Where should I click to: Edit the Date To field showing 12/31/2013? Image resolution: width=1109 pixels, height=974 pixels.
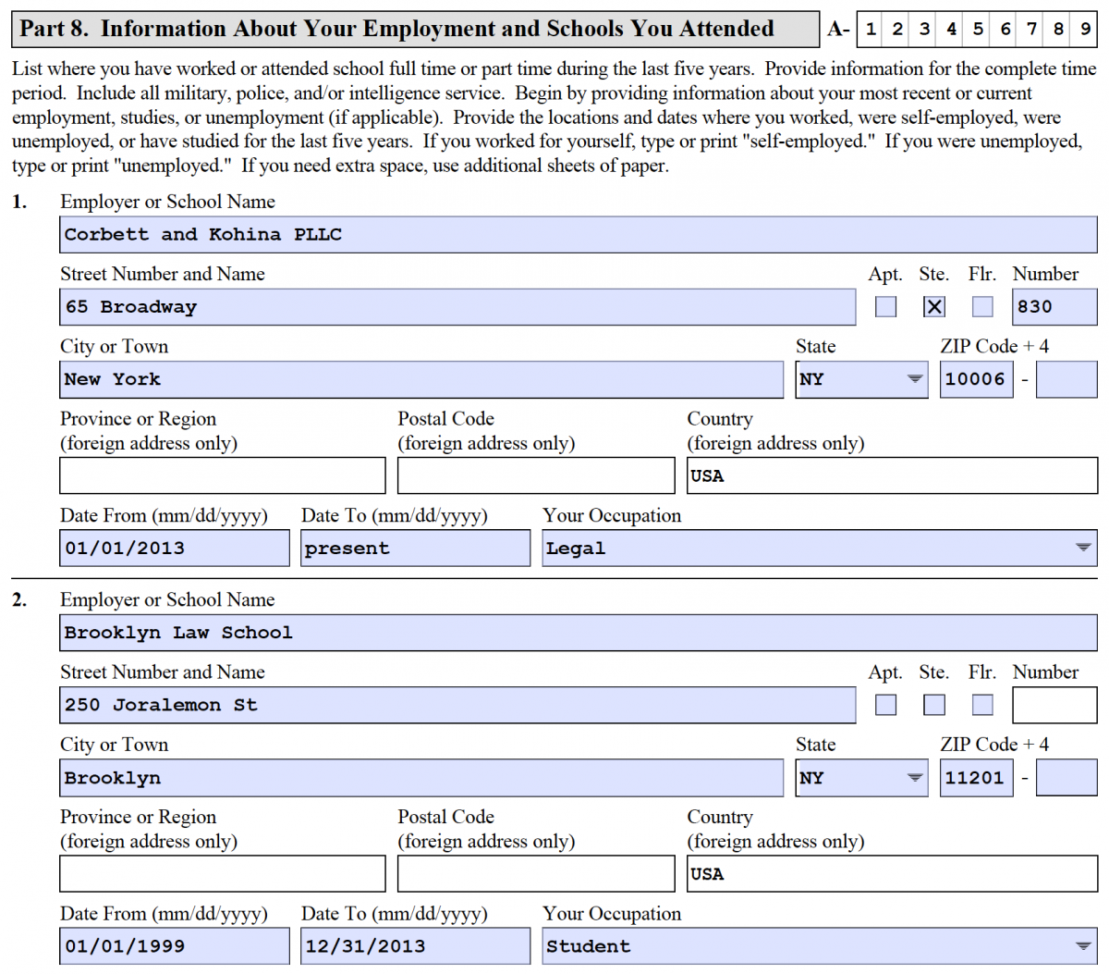415,945
